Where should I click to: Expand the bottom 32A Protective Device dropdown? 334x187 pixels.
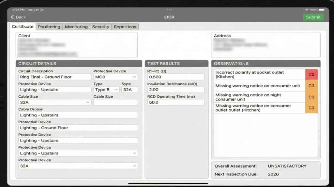pyautogui.click(x=78, y=166)
